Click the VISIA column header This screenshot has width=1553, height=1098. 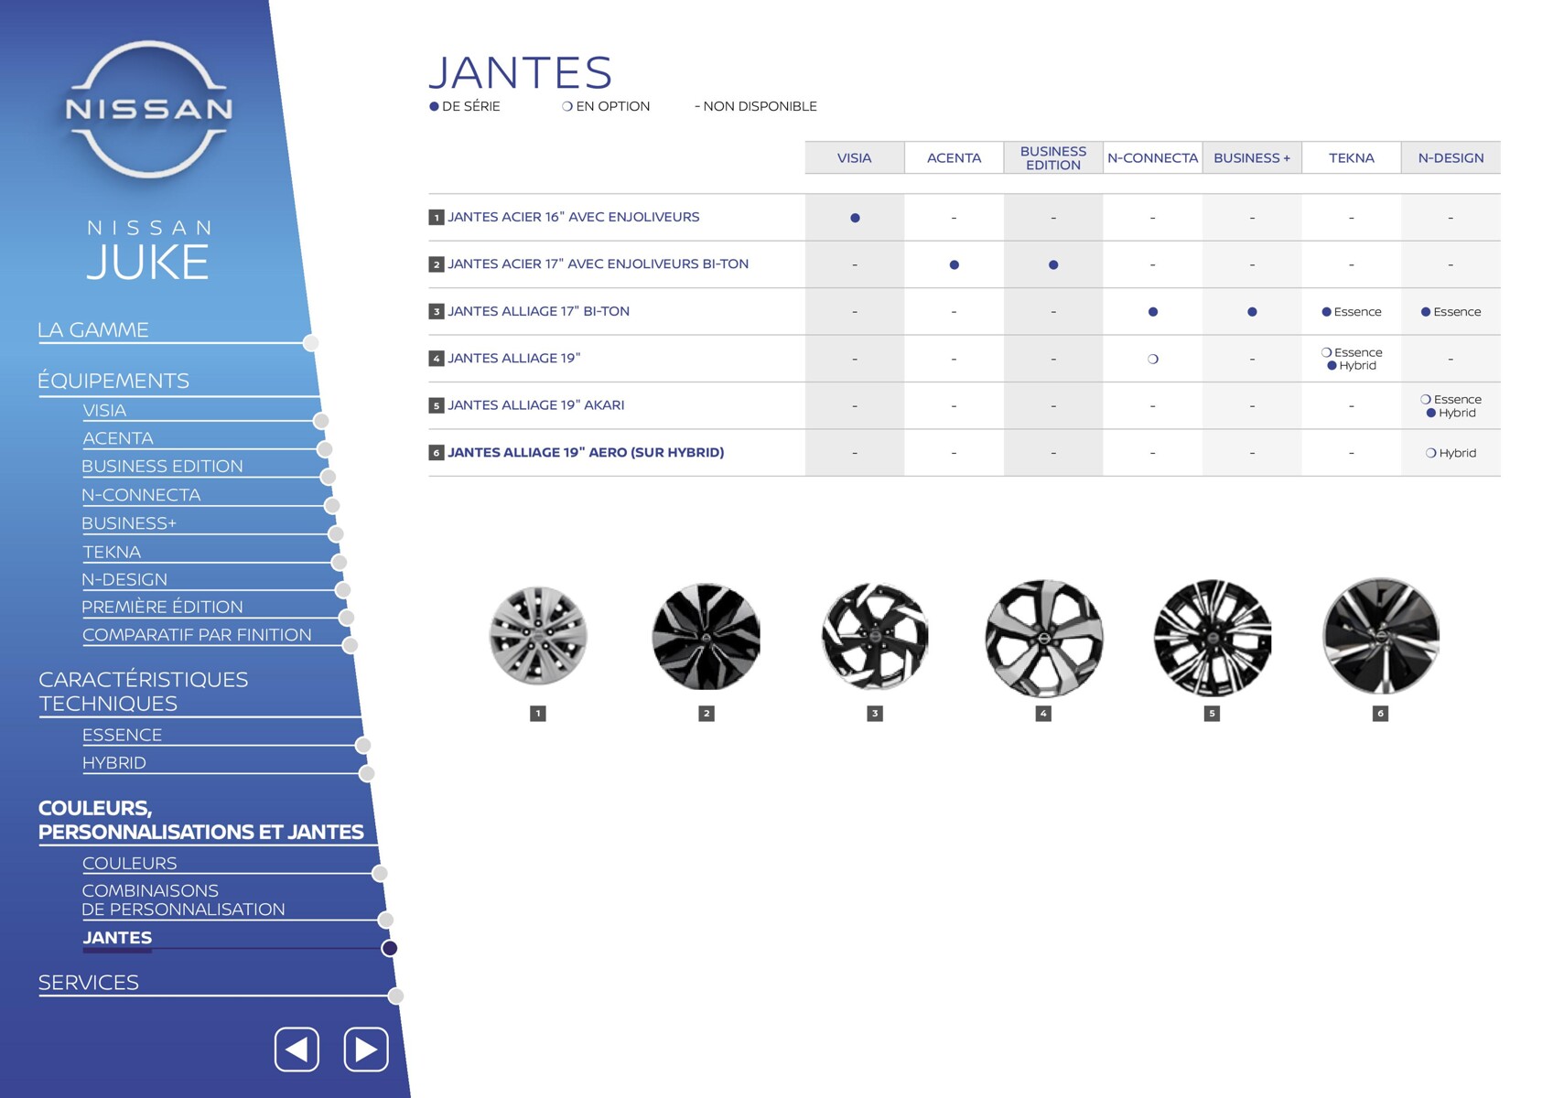coord(855,157)
